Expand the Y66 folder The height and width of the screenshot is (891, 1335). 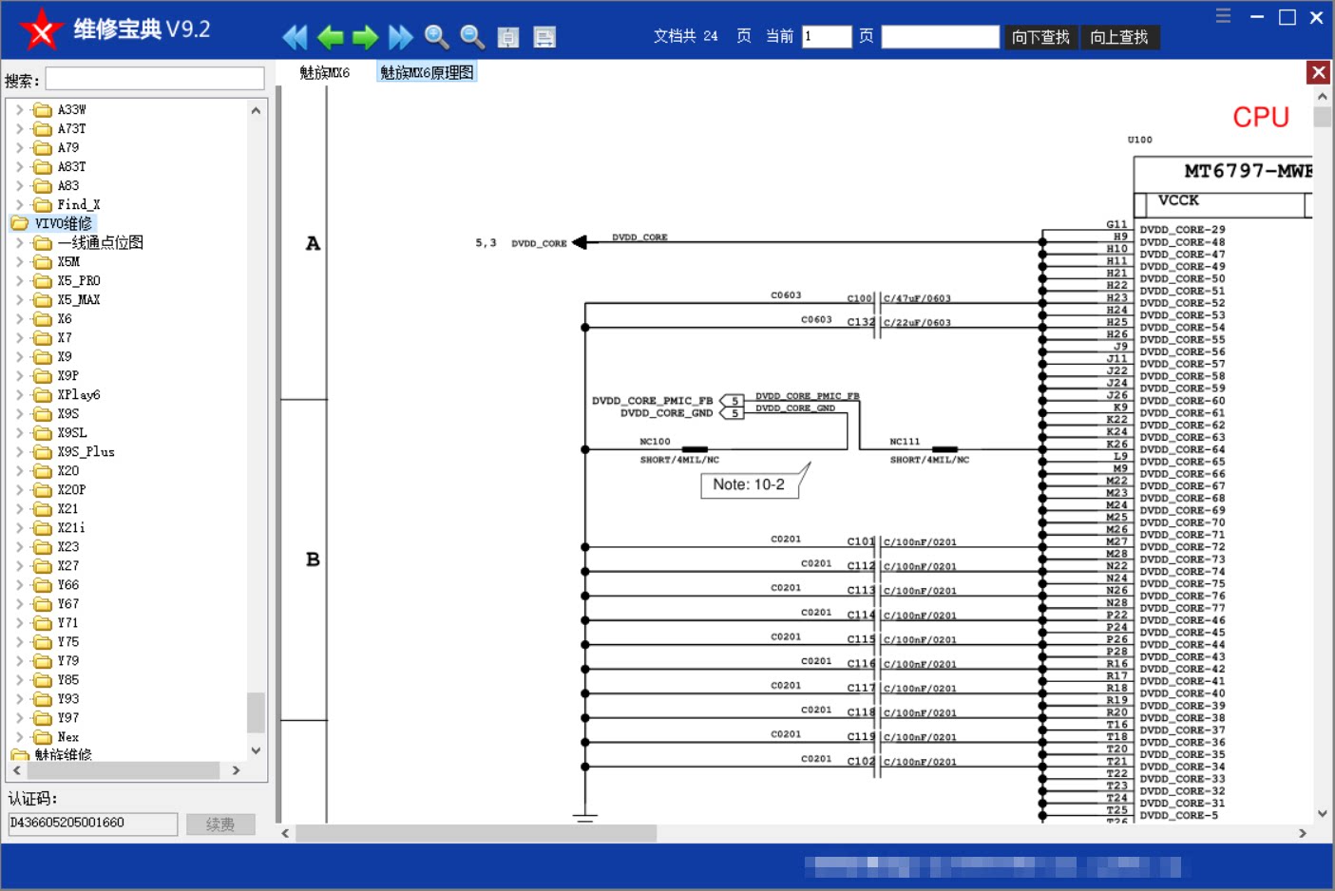[x=20, y=585]
